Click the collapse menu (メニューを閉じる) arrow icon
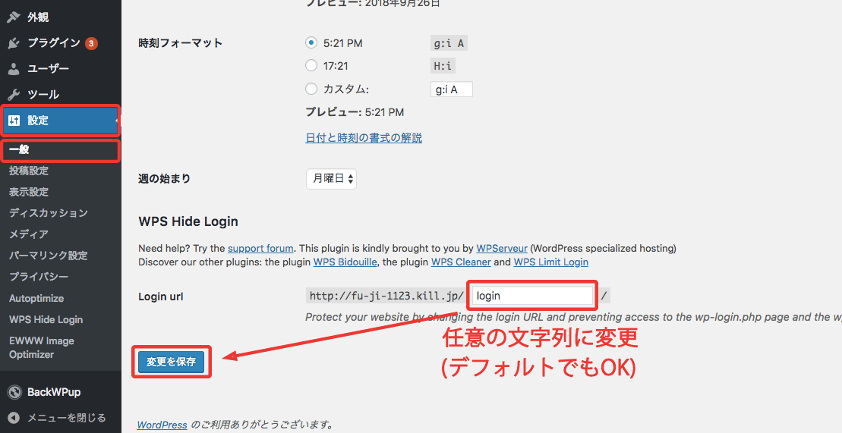 14,418
